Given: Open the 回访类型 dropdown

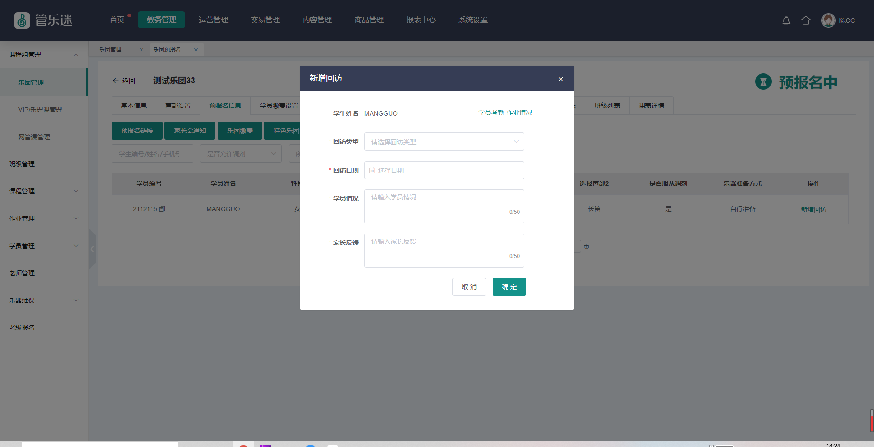Looking at the screenshot, I should point(444,142).
